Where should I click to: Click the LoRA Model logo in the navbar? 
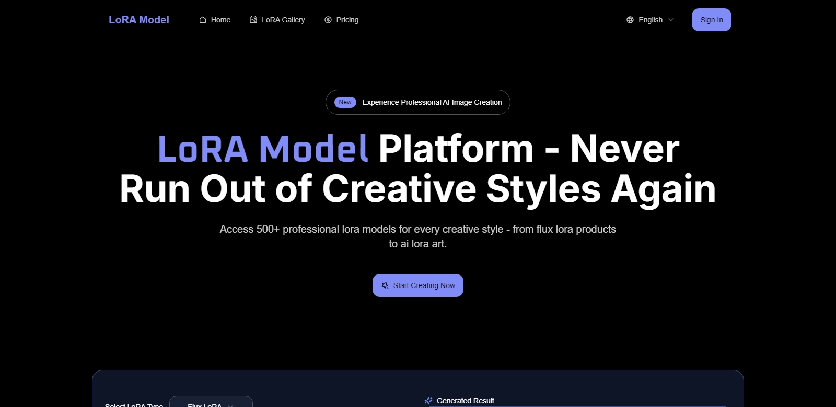139,20
